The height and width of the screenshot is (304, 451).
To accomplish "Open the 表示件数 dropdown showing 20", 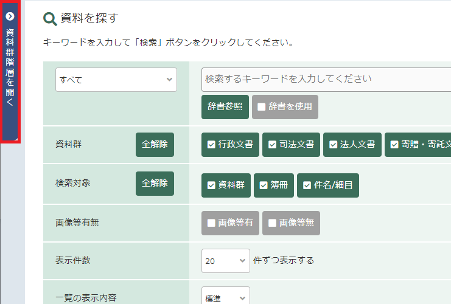I will [225, 261].
